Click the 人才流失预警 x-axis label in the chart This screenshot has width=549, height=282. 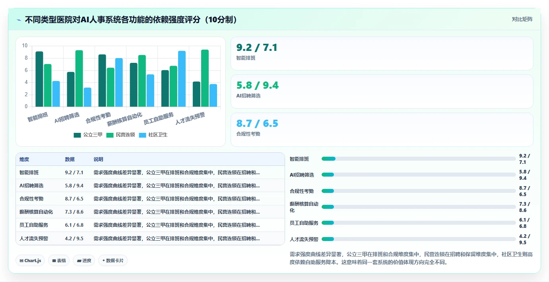coord(190,118)
